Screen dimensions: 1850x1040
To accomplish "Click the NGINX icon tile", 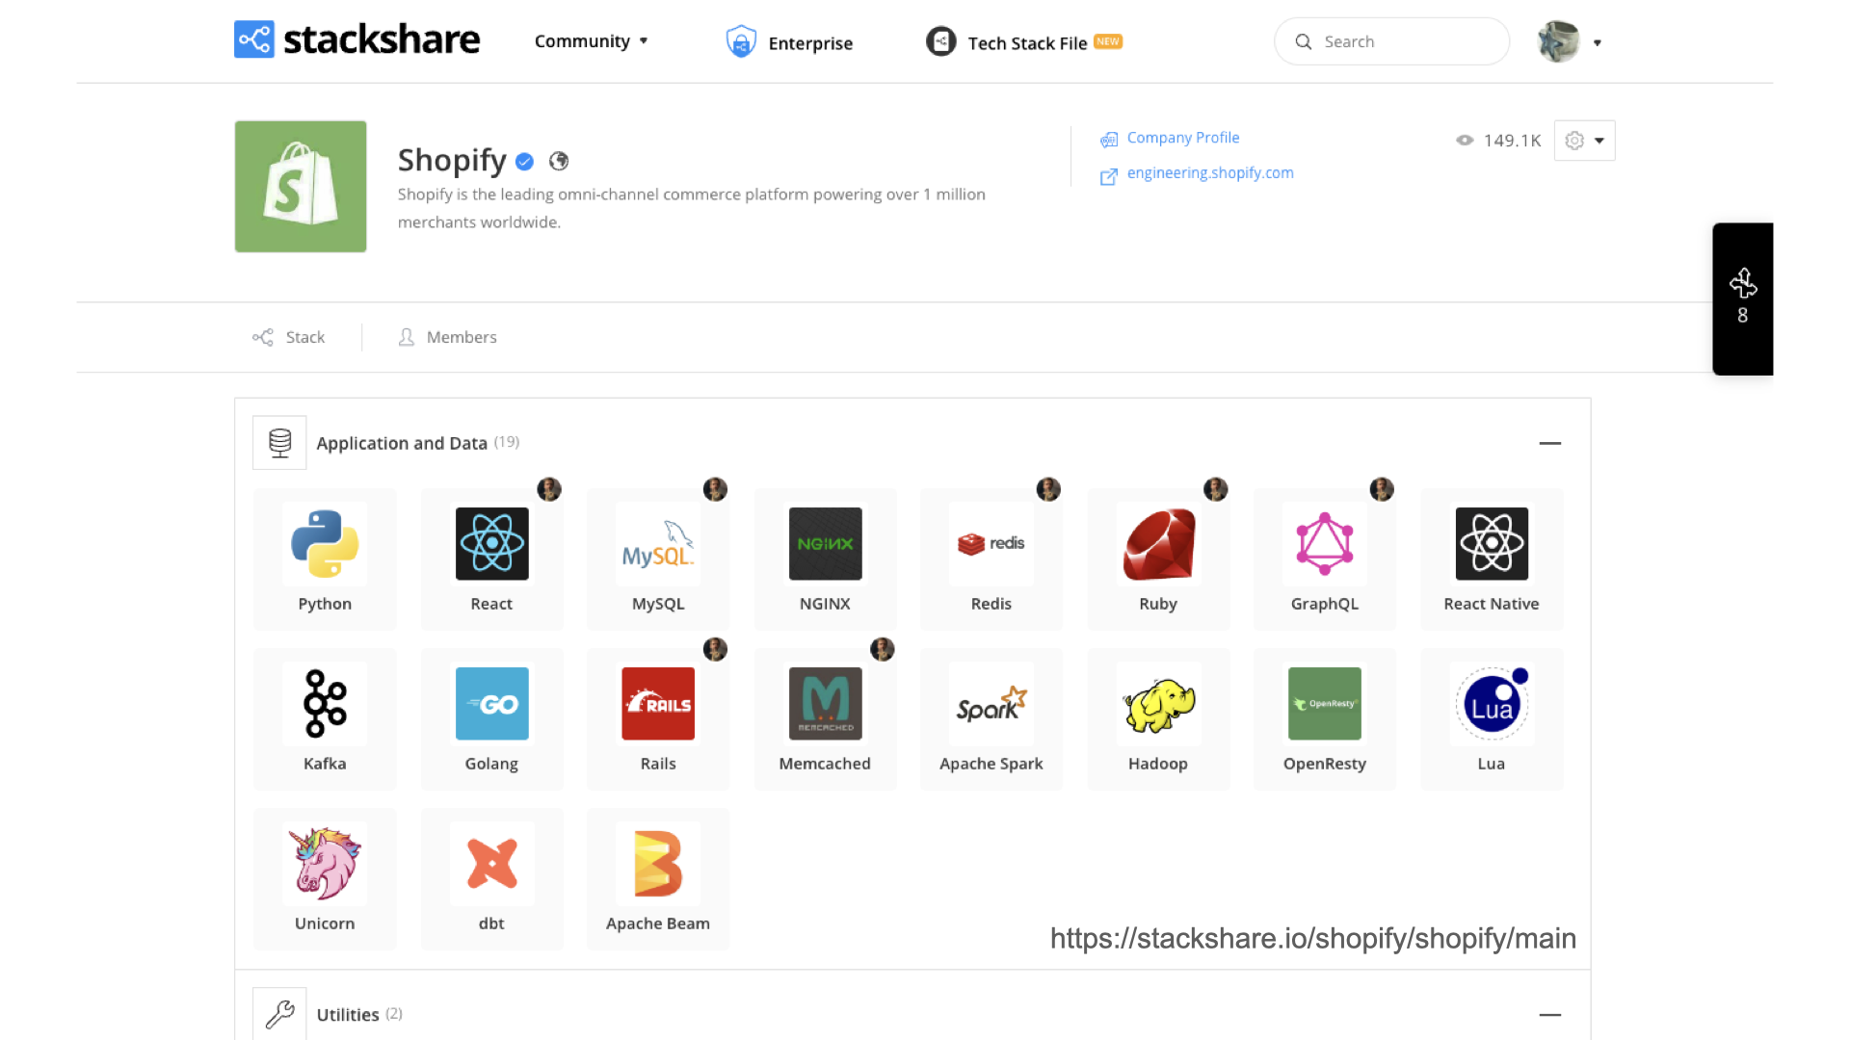I will point(825,559).
